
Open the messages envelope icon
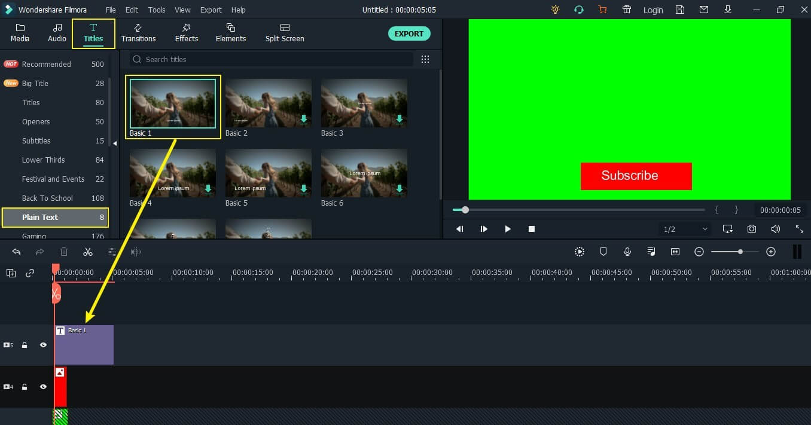click(x=704, y=10)
